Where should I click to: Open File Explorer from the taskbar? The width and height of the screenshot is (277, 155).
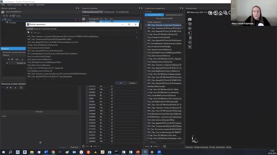[32, 152]
